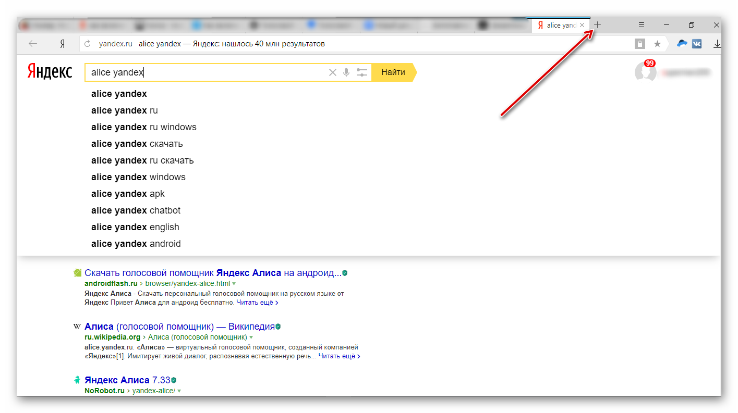Click the Яндекс logo

[50, 72]
